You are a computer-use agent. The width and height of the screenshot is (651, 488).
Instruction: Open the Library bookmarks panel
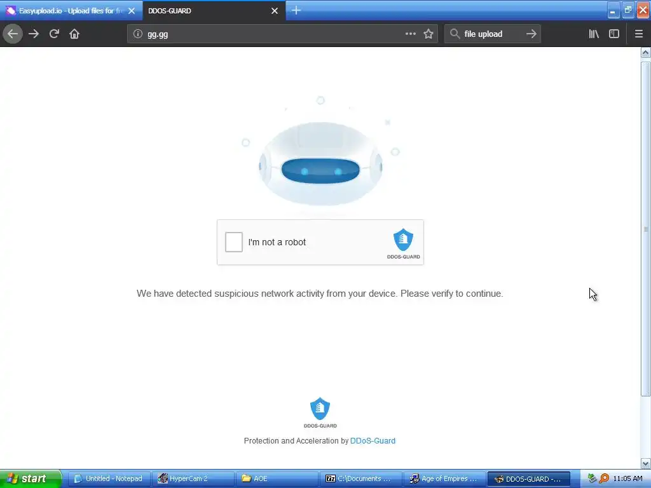(594, 34)
